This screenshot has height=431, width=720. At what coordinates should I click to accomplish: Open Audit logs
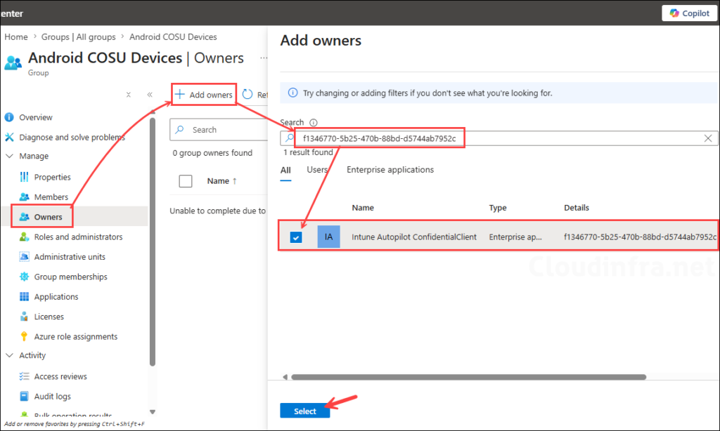[52, 396]
